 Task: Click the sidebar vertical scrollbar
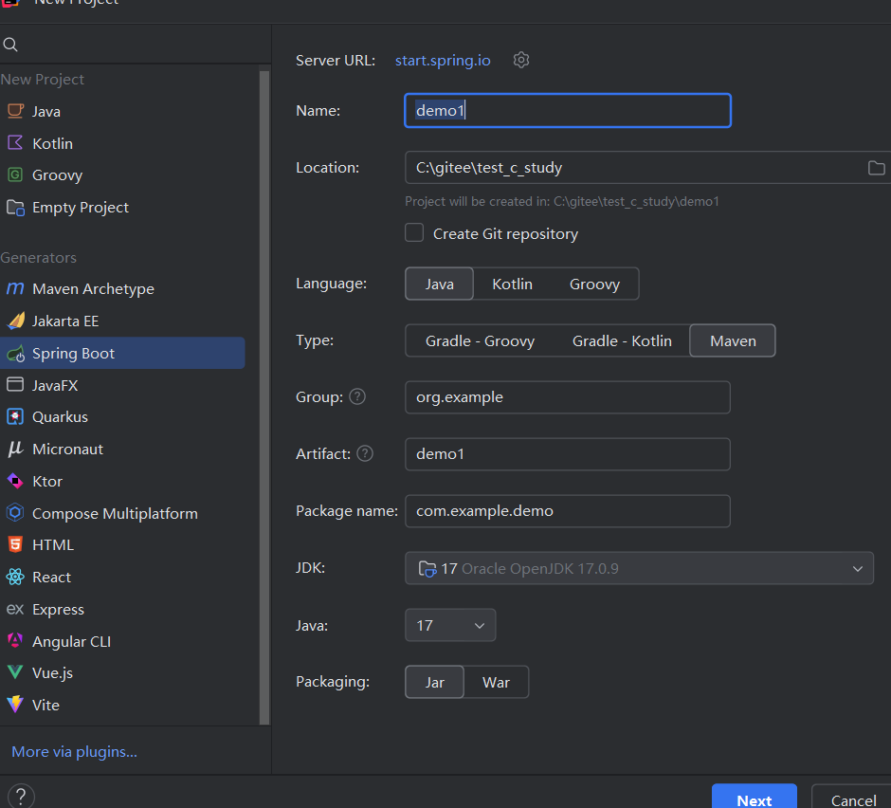264,398
